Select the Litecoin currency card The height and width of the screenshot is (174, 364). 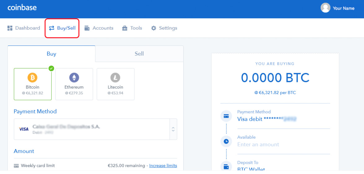116,84
